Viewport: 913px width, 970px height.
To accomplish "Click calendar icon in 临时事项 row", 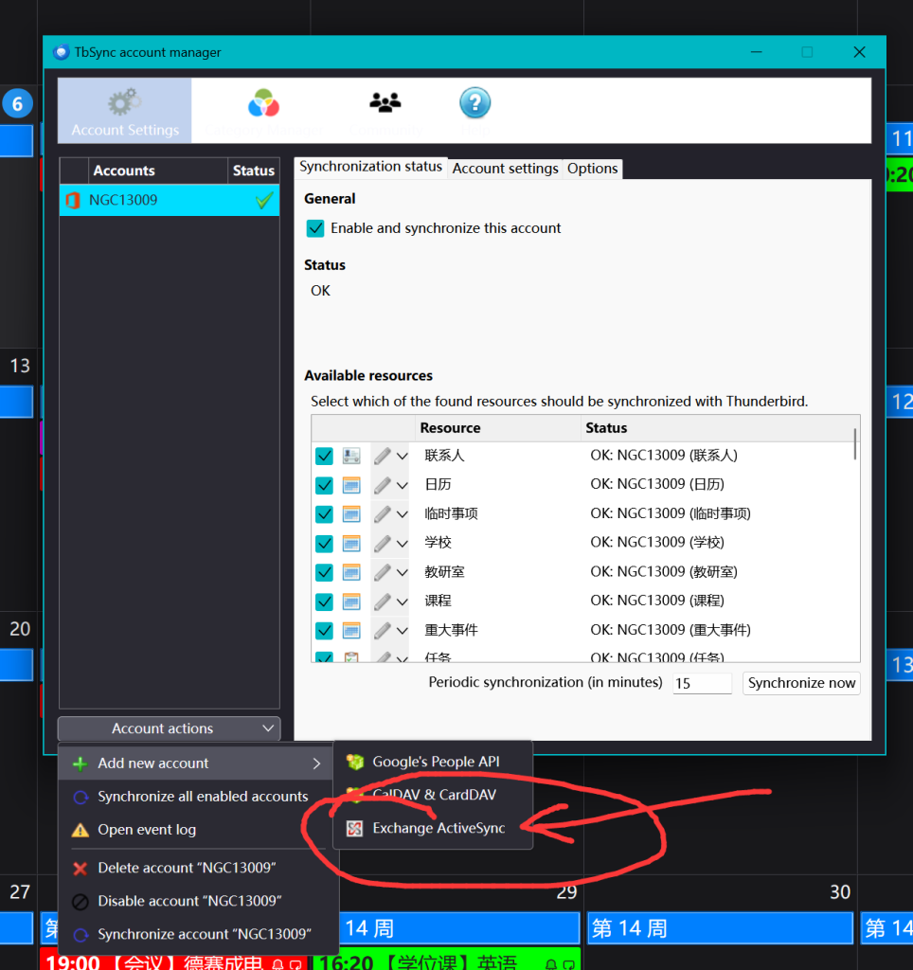I will (x=351, y=514).
